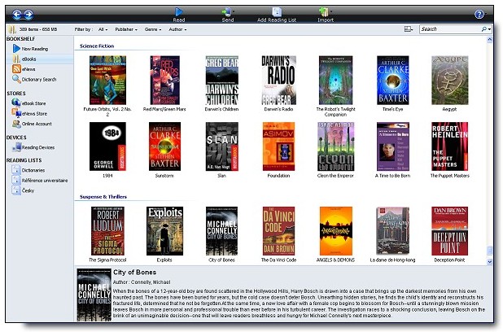Click the Search input field

(x=451, y=29)
